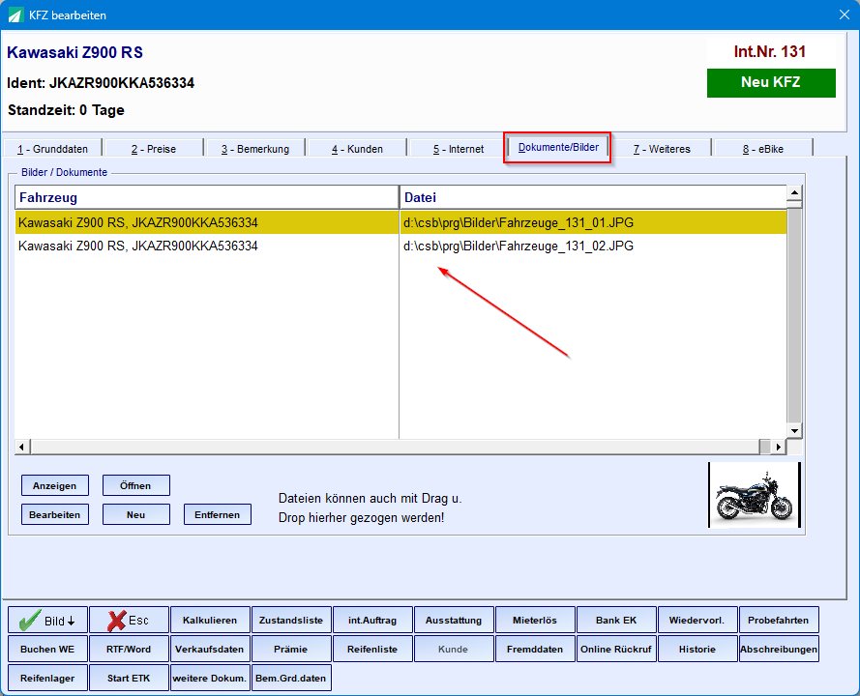Click the Öffnen button
This screenshot has width=860, height=696.
pyautogui.click(x=136, y=485)
